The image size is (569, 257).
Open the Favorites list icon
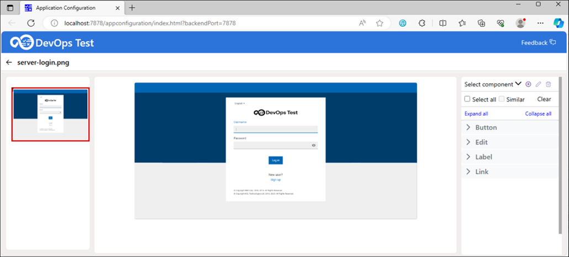(462, 23)
